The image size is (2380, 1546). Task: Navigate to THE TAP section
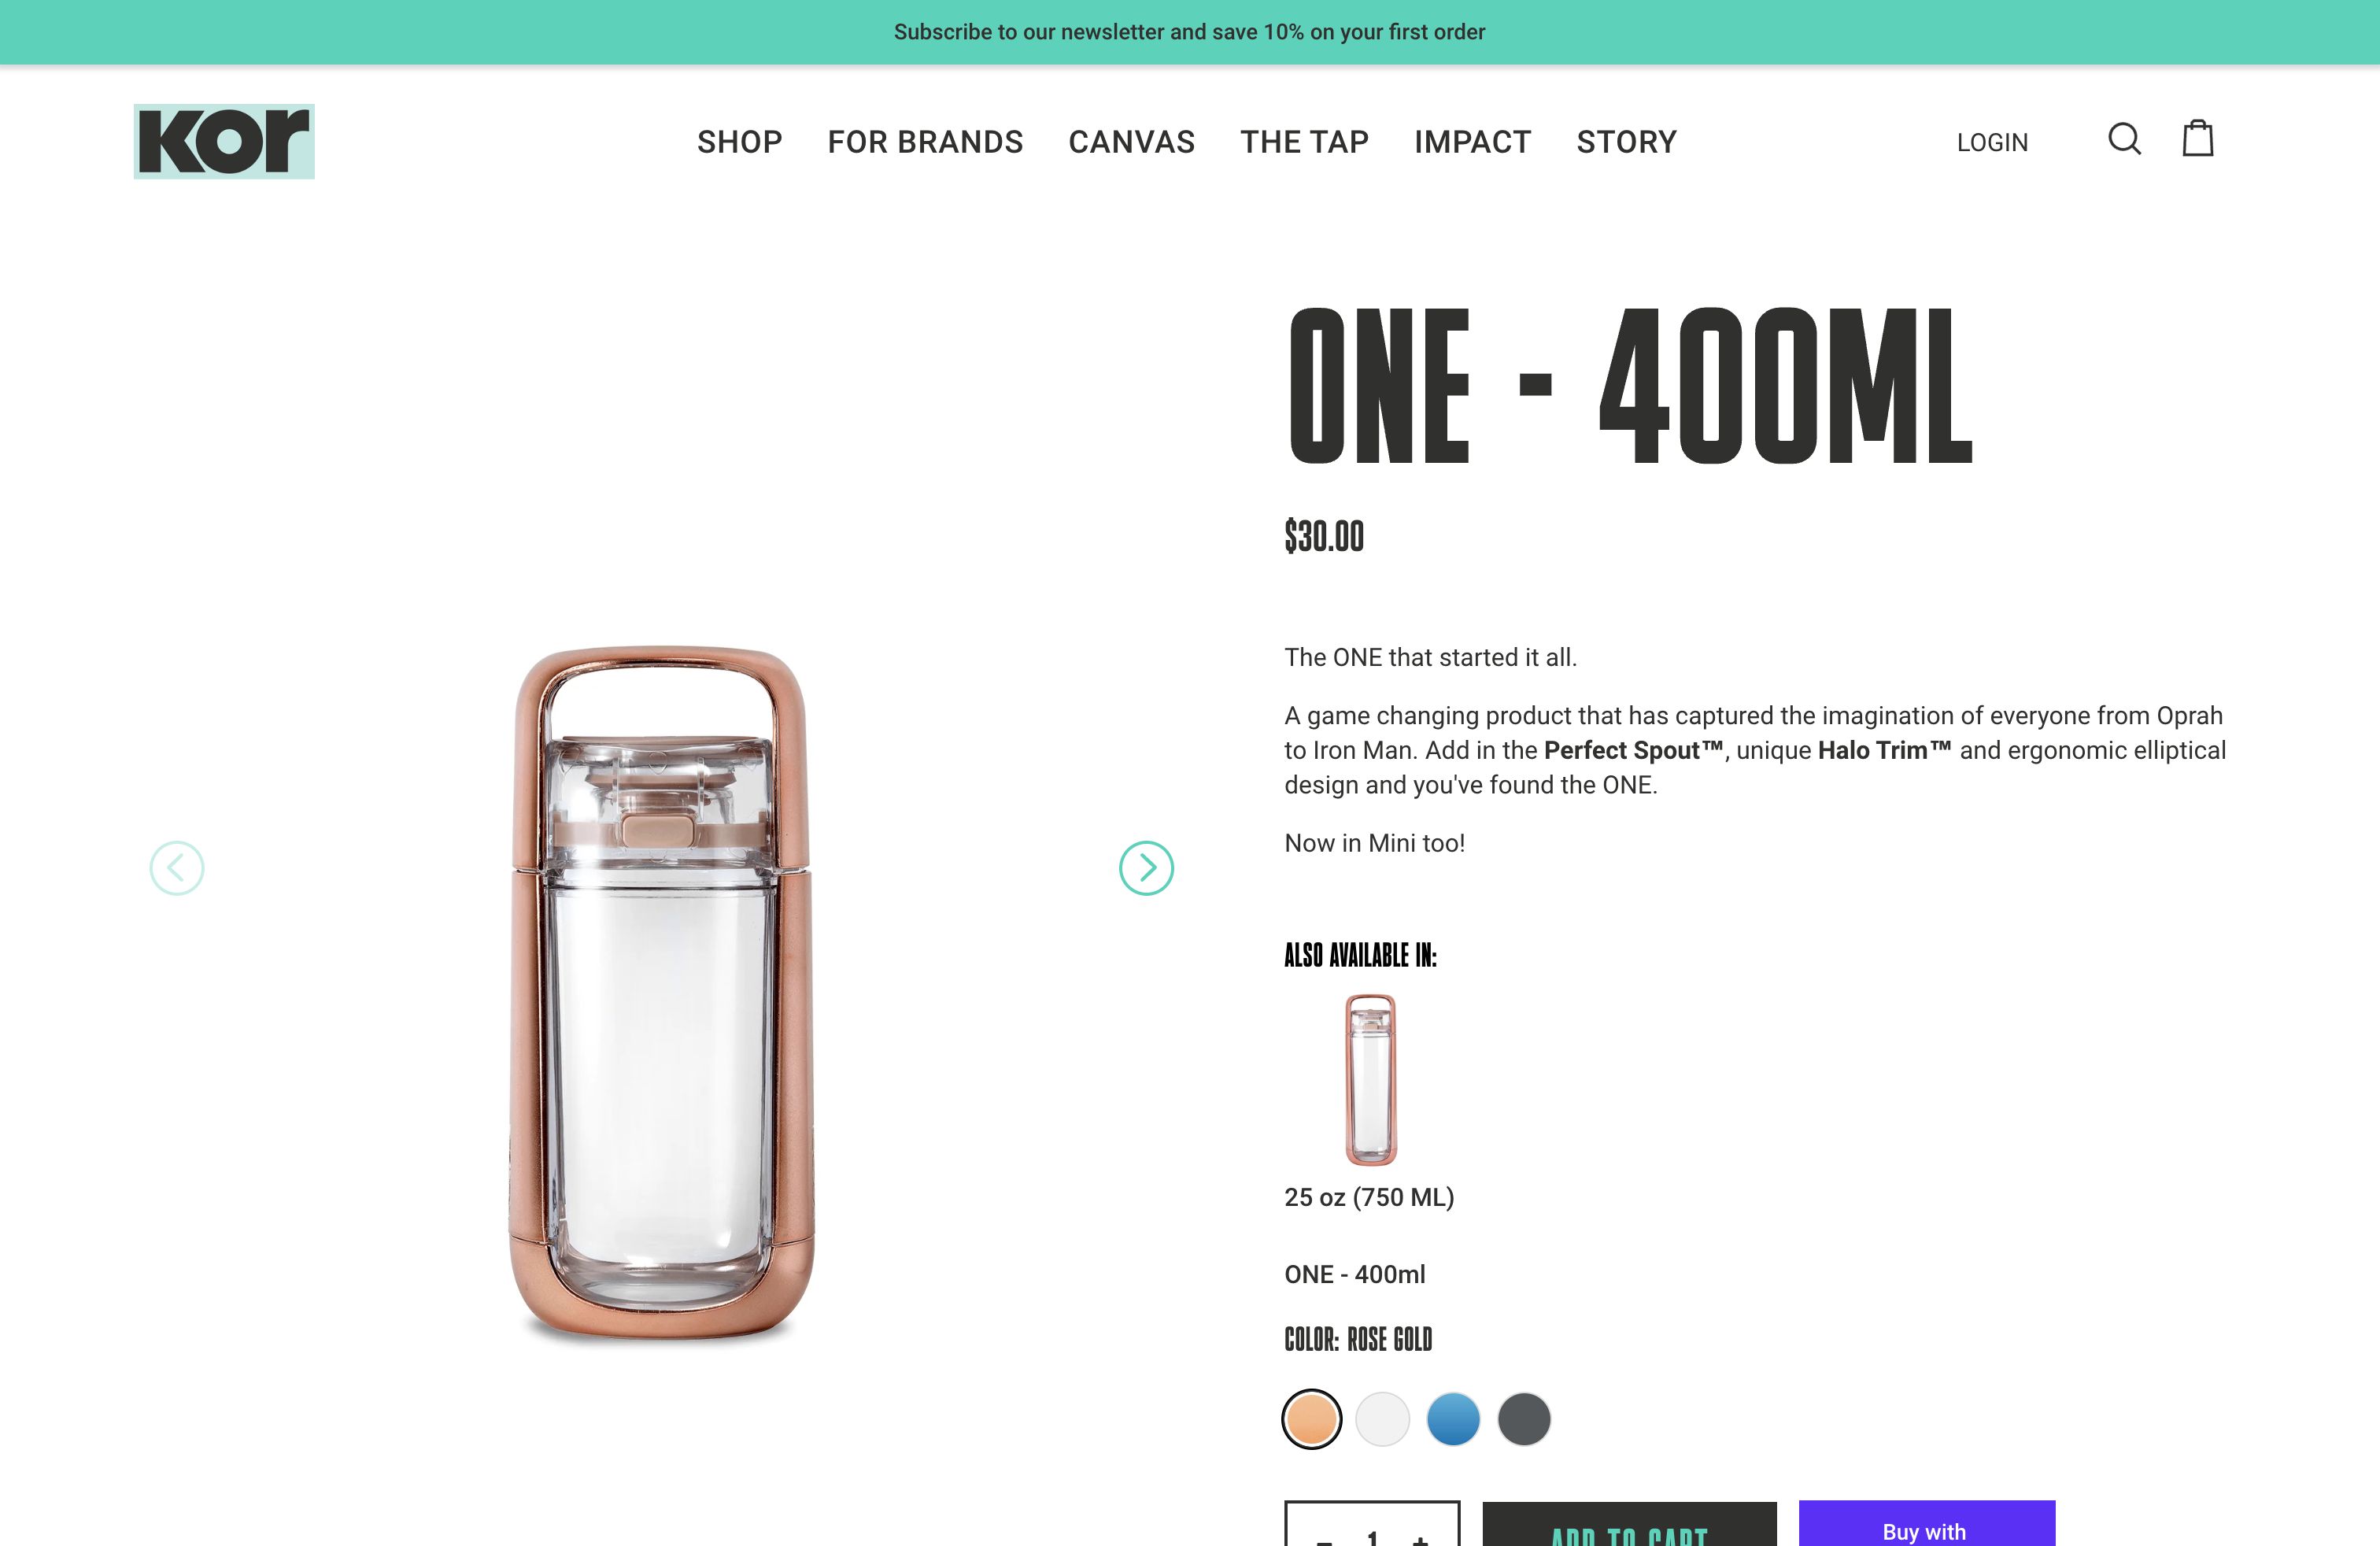point(1304,142)
